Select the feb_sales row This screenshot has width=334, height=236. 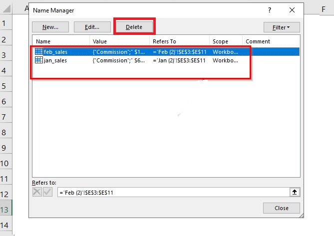point(166,52)
